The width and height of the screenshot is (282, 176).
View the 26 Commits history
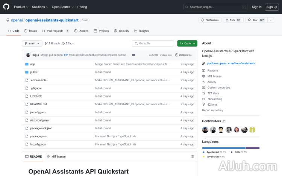point(183,55)
